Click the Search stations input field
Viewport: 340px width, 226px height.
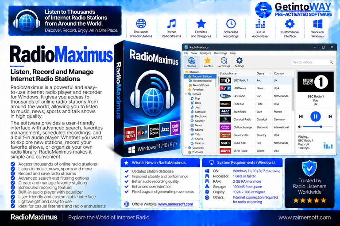tap(313, 62)
